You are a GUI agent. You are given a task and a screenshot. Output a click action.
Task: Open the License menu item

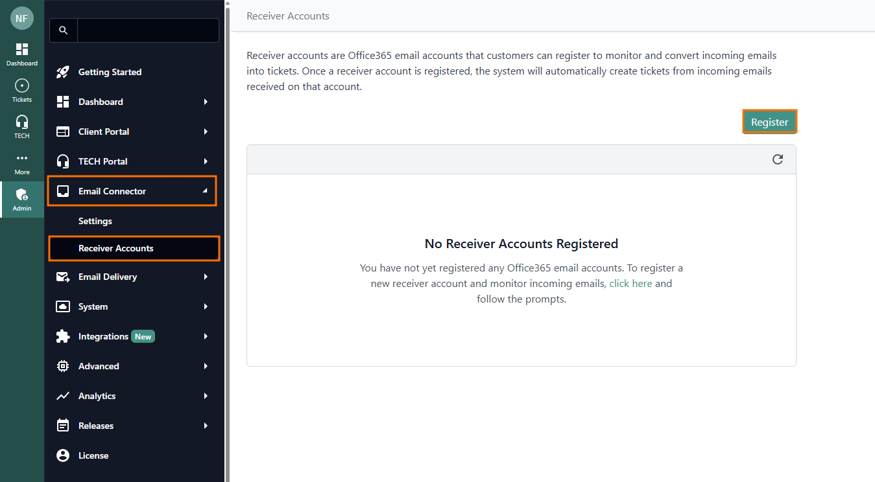[x=93, y=455]
